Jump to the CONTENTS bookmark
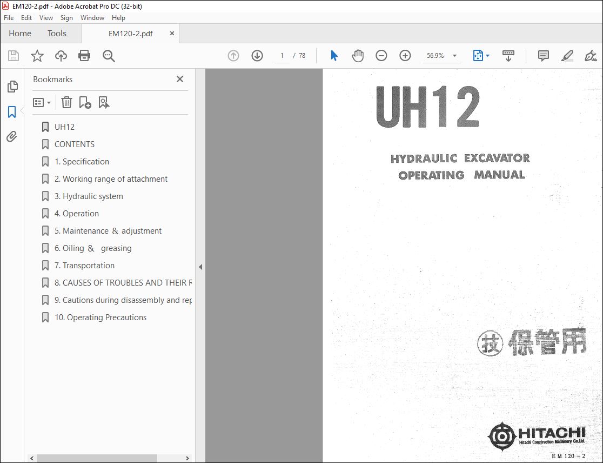Screen dimensions: 603x463 [75, 144]
